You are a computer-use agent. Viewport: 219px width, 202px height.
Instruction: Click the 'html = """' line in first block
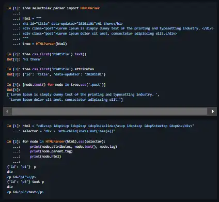coord(32,19)
